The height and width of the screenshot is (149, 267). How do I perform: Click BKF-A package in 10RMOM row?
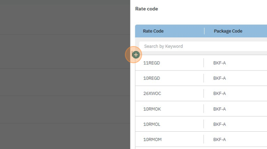219,140
